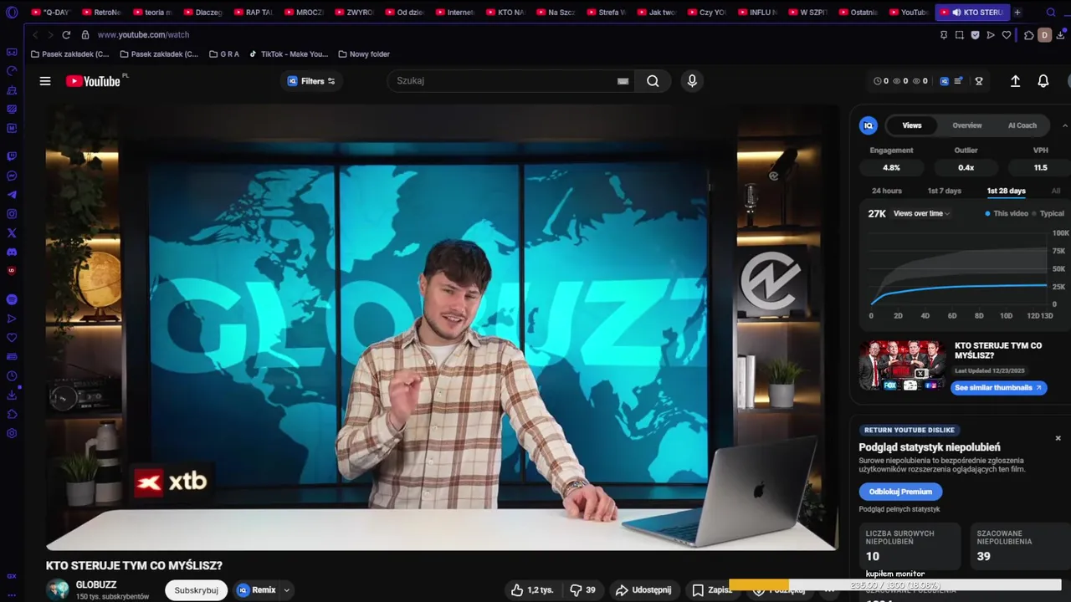Open Messenger in the browser sidebar
The width and height of the screenshot is (1071, 602).
pyautogui.click(x=12, y=176)
